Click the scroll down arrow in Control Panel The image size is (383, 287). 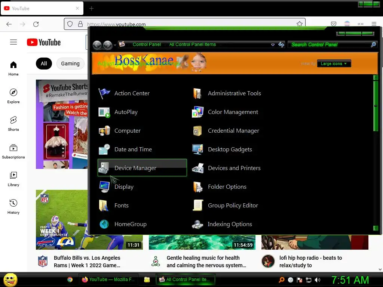pos(376,228)
